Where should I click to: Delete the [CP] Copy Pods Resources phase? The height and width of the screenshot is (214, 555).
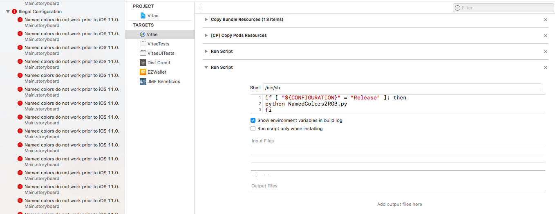click(545, 36)
